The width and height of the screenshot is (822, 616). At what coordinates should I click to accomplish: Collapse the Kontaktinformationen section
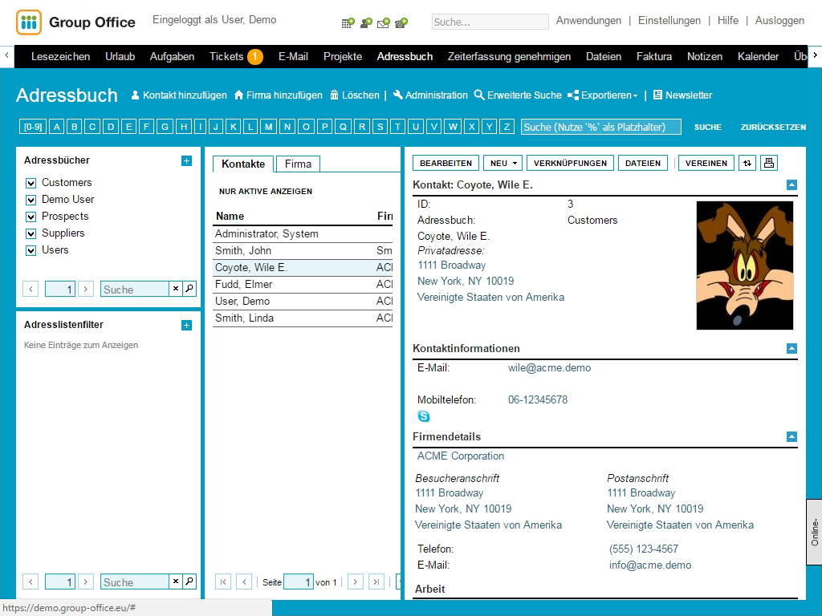coord(791,348)
